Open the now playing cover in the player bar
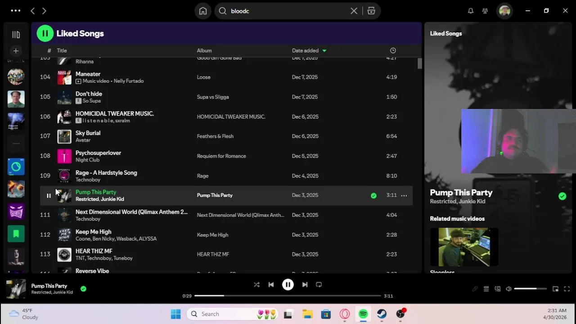 pos(16,289)
